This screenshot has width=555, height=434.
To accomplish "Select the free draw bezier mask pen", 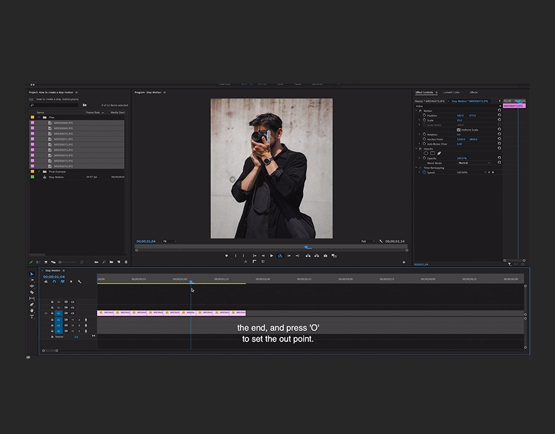I will [x=439, y=153].
